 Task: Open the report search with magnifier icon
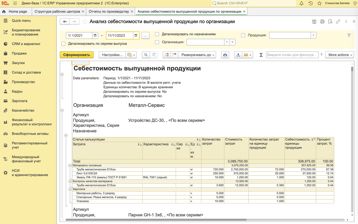click(x=146, y=55)
